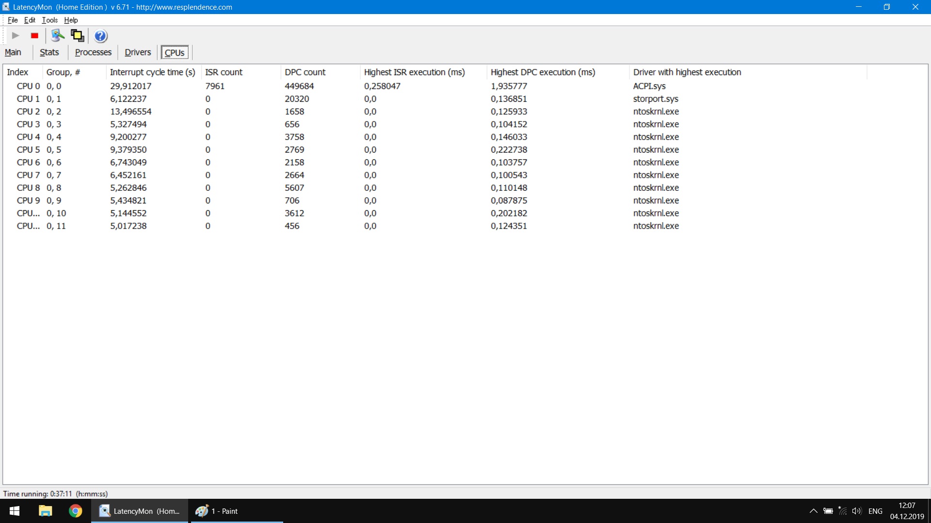Screen dimensions: 931x523
Task: Click the yellow window overlay toolbar icon
Action: click(77, 35)
